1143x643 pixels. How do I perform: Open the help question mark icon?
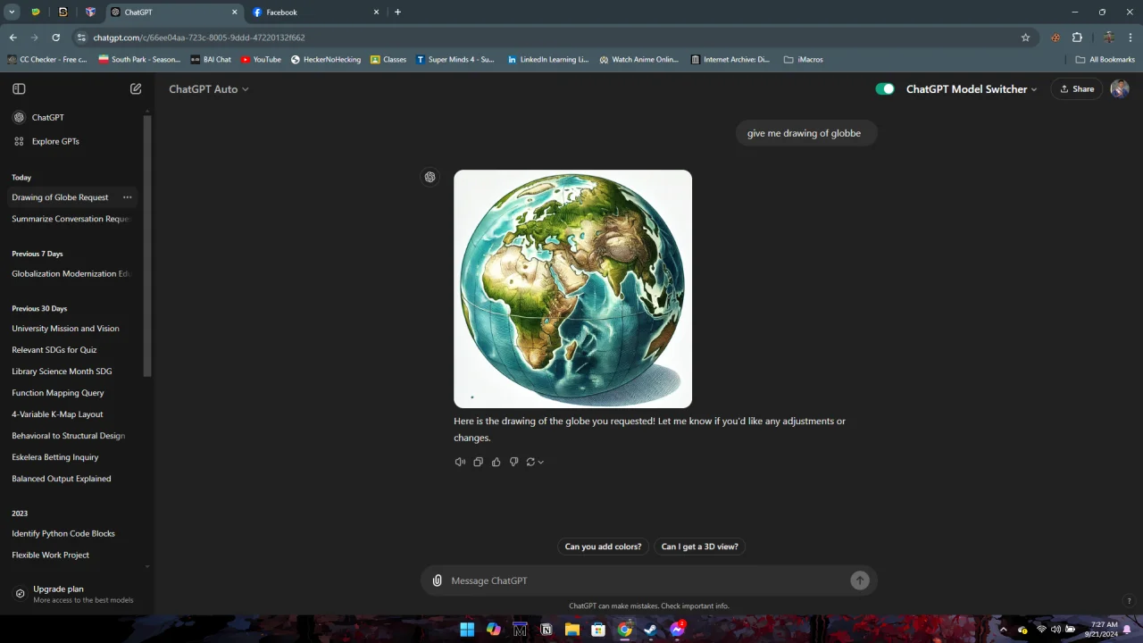pyautogui.click(x=1129, y=601)
